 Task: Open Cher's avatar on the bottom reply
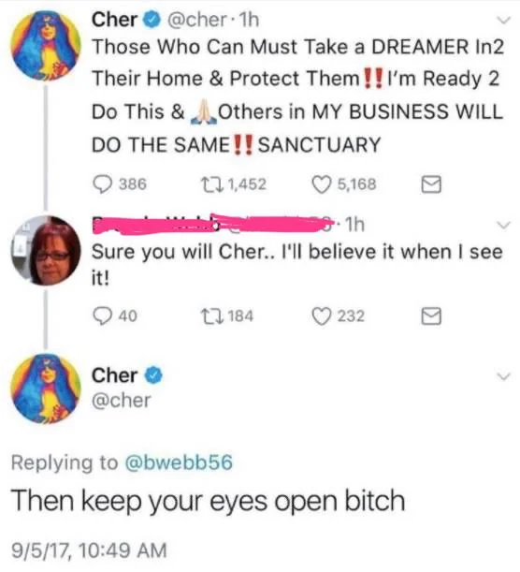click(x=46, y=389)
